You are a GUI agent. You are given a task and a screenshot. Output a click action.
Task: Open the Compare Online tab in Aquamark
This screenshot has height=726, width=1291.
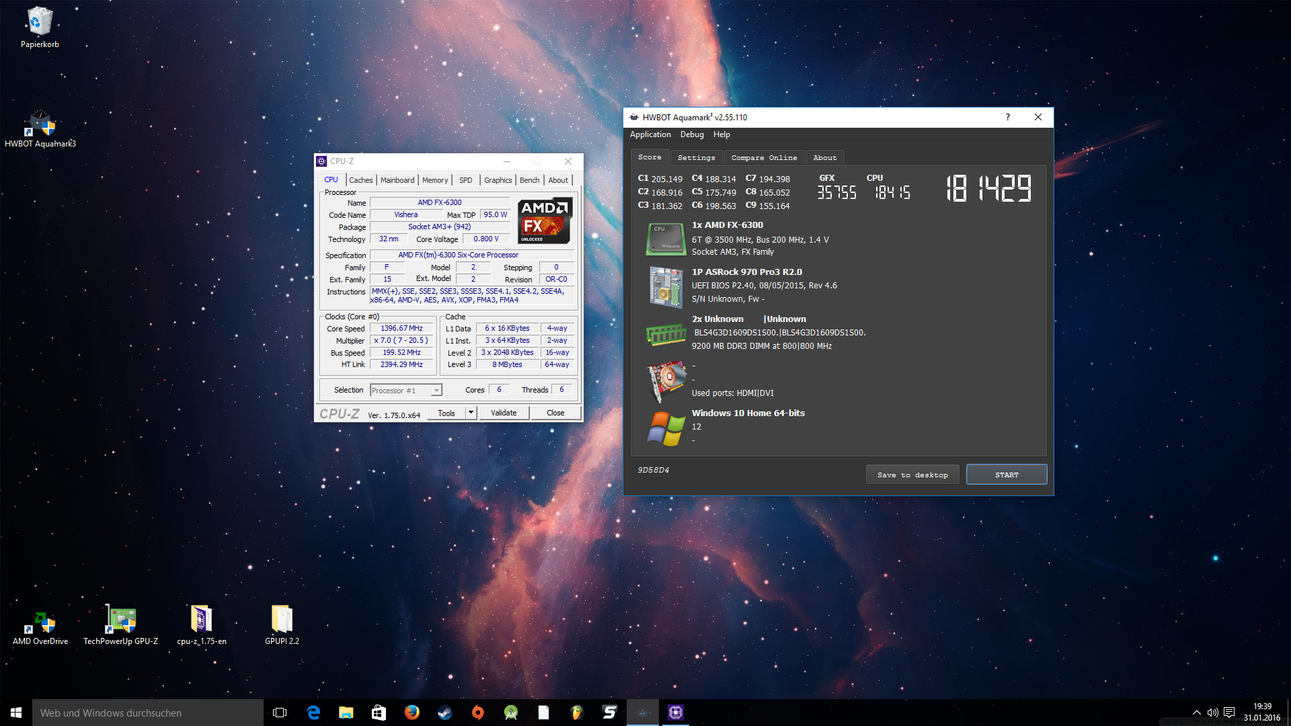(764, 157)
